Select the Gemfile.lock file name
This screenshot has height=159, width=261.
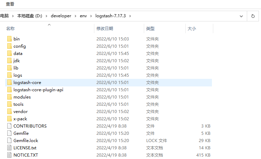[x=26, y=141]
